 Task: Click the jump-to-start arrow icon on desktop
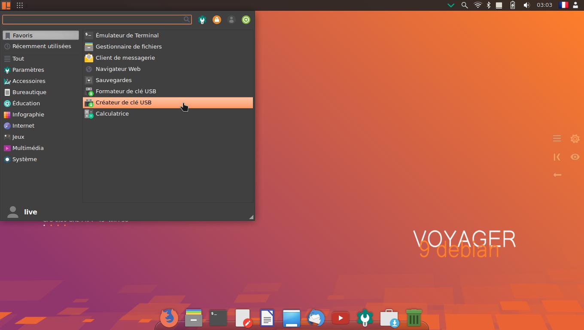coord(557,157)
